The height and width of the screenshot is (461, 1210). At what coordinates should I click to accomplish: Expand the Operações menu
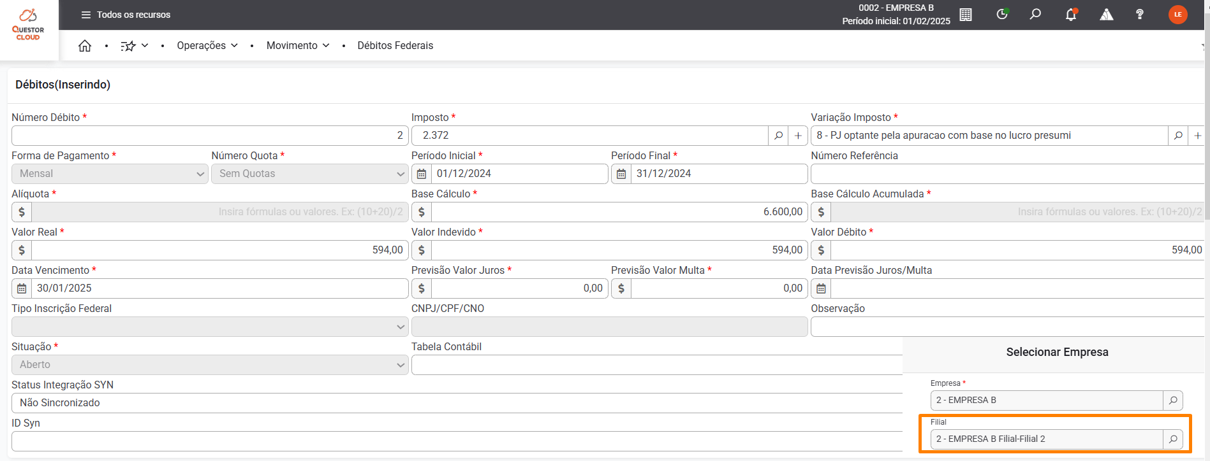(207, 46)
